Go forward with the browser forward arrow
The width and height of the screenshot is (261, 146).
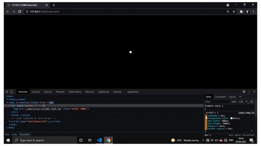(x=13, y=12)
